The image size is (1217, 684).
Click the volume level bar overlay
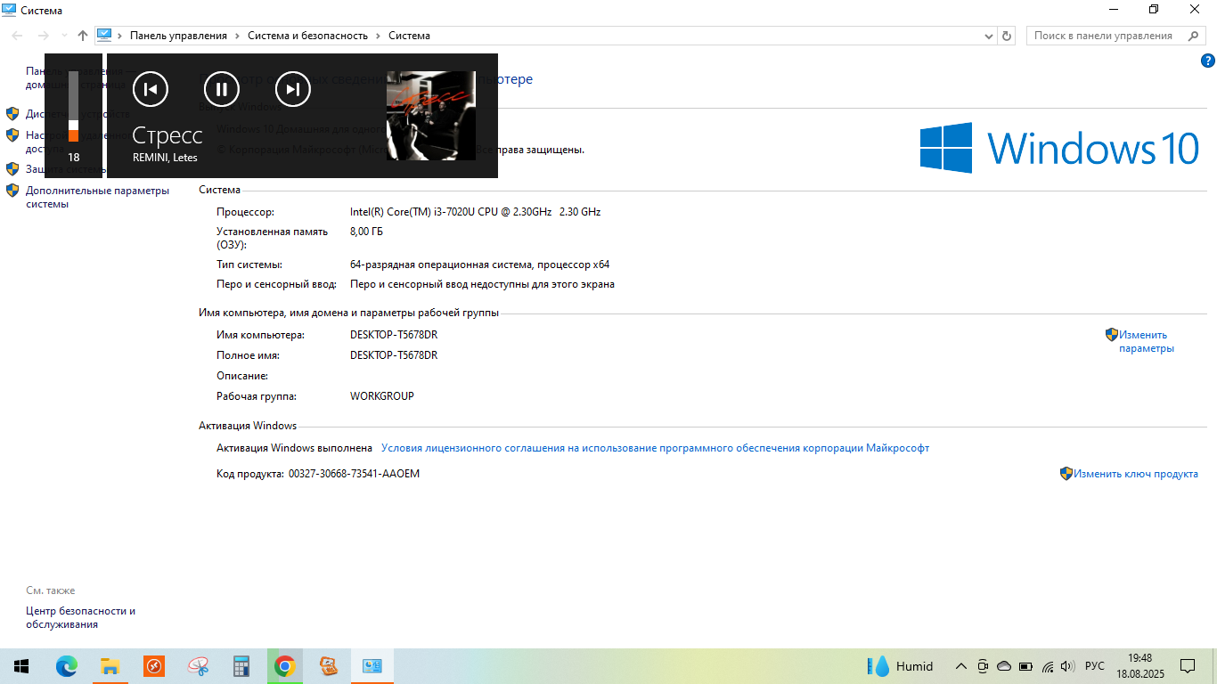[x=73, y=107]
